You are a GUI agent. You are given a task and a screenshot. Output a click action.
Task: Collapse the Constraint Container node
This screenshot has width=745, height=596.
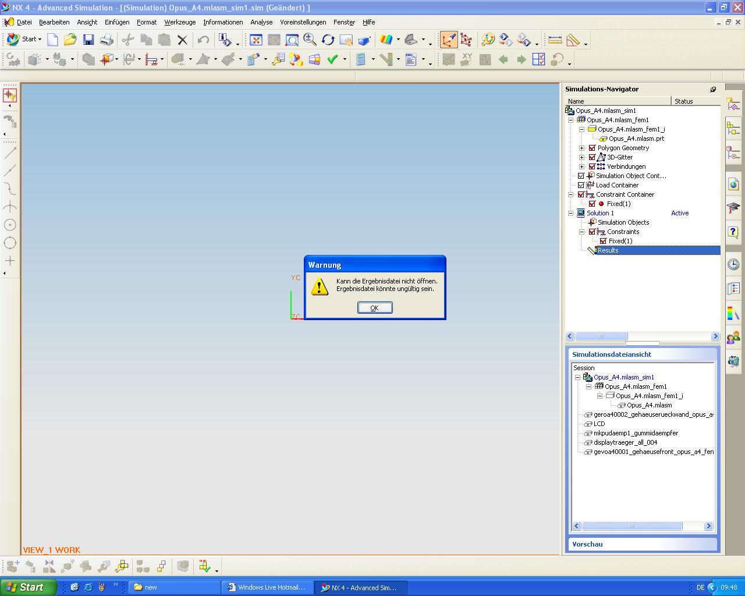[x=571, y=194]
